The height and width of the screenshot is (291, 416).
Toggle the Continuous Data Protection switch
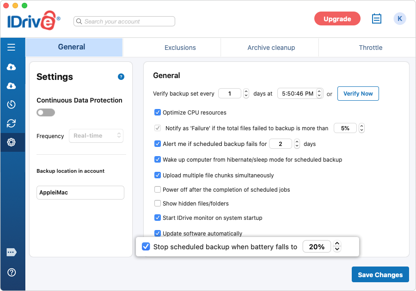[46, 112]
